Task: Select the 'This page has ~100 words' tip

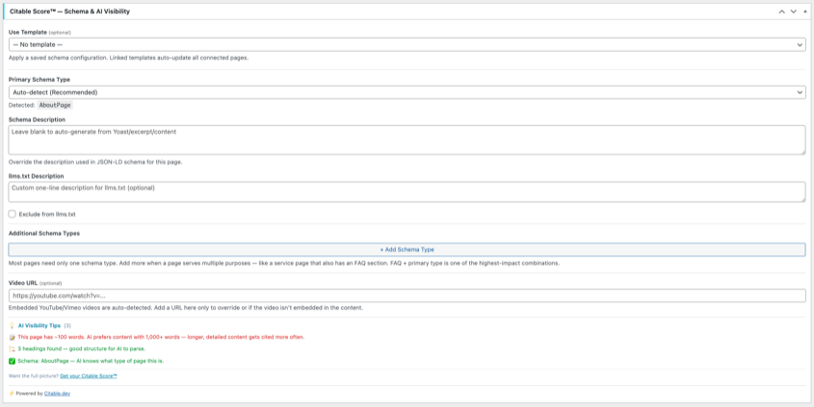Action: pyautogui.click(x=161, y=337)
